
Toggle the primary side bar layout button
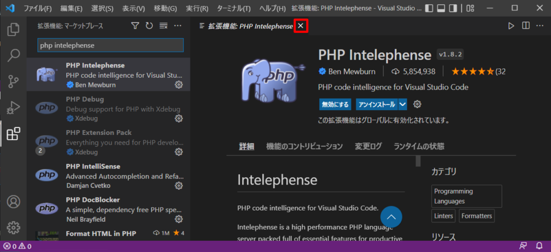[x=429, y=8]
